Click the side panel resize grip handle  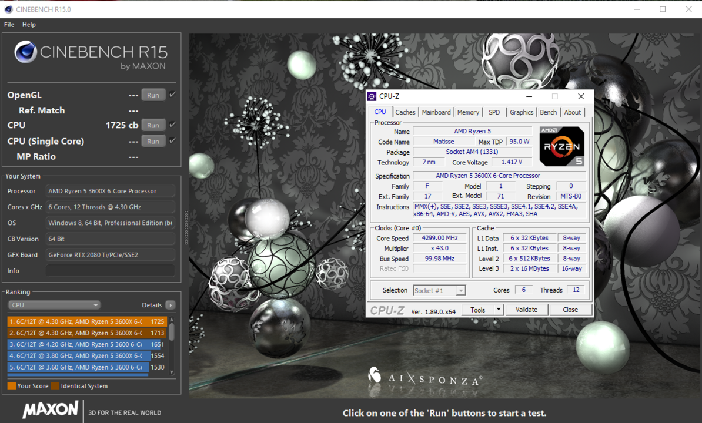(x=185, y=227)
